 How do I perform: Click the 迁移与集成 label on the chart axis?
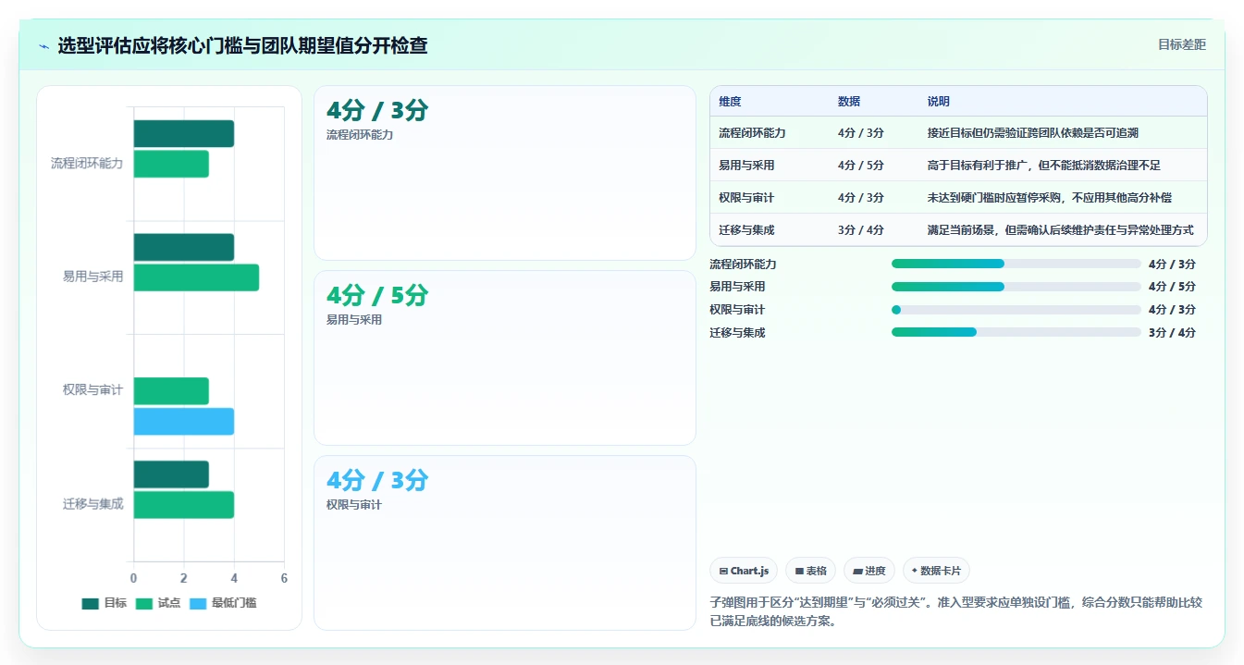(x=92, y=504)
